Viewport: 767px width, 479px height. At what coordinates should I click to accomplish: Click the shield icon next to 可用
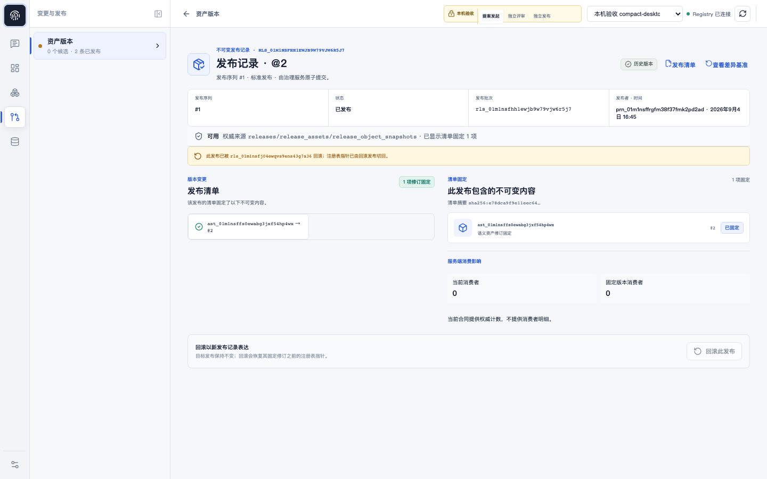click(199, 136)
